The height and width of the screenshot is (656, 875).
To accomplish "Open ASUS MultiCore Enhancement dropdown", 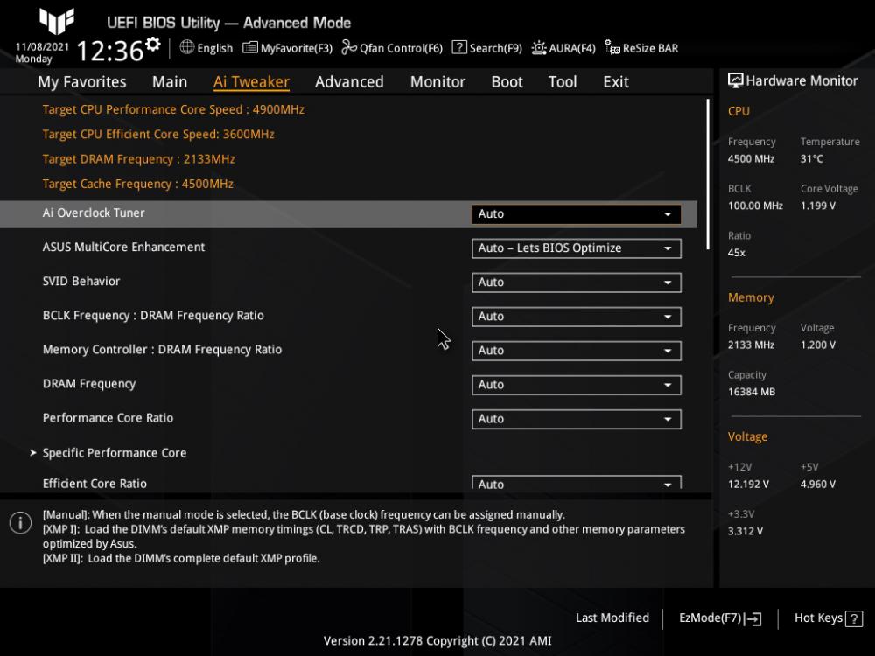I will tap(576, 248).
